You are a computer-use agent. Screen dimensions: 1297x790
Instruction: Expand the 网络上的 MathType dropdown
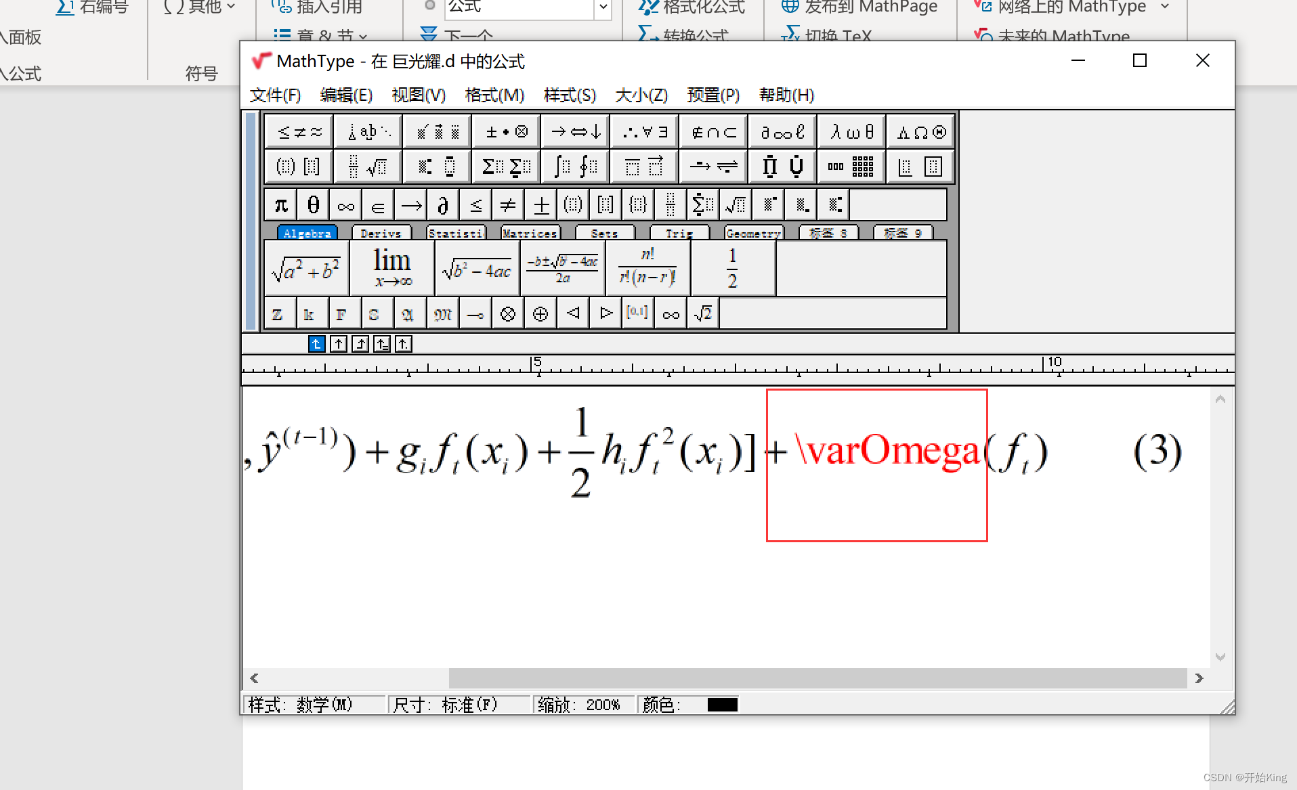click(1166, 7)
